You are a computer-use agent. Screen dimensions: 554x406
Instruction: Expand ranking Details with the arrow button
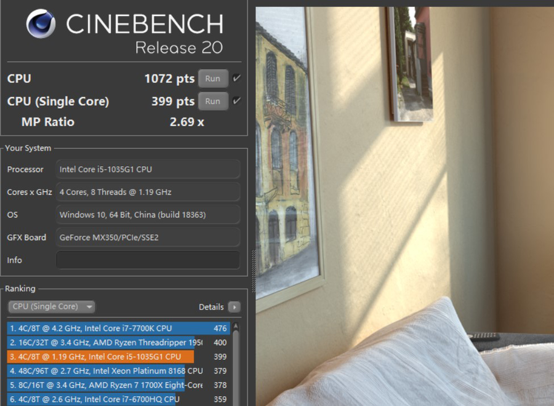234,307
